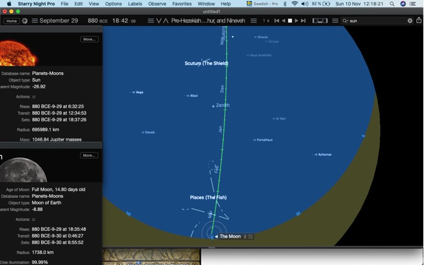
Task: Select the hand grab tool icon
Action: [x=25, y=21]
